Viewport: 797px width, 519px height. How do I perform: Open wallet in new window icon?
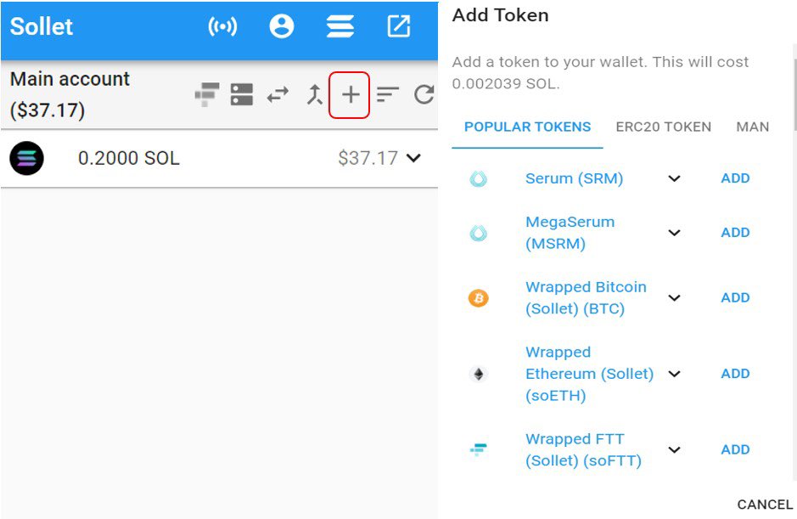coord(398,27)
